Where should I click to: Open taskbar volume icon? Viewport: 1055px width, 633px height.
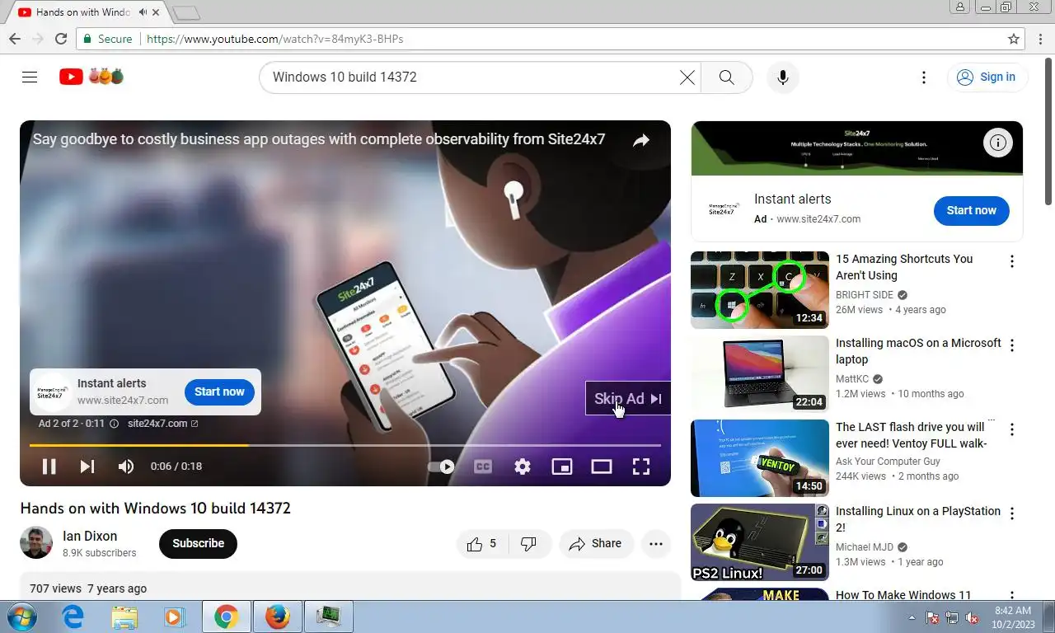point(972,617)
